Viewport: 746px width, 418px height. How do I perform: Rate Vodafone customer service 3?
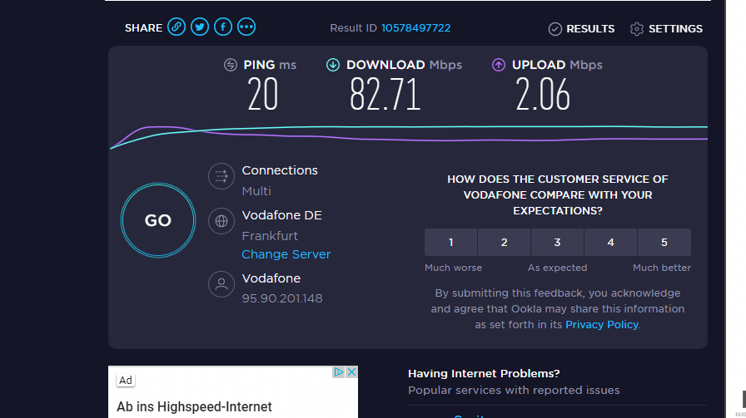point(558,243)
